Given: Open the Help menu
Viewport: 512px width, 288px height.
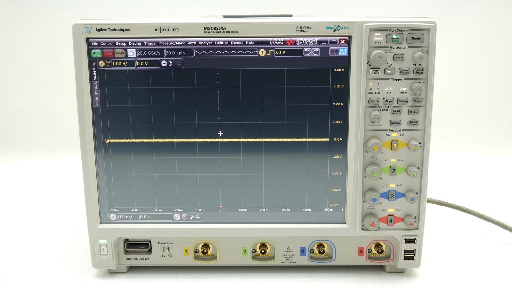Looking at the screenshot, I should tap(250, 43).
